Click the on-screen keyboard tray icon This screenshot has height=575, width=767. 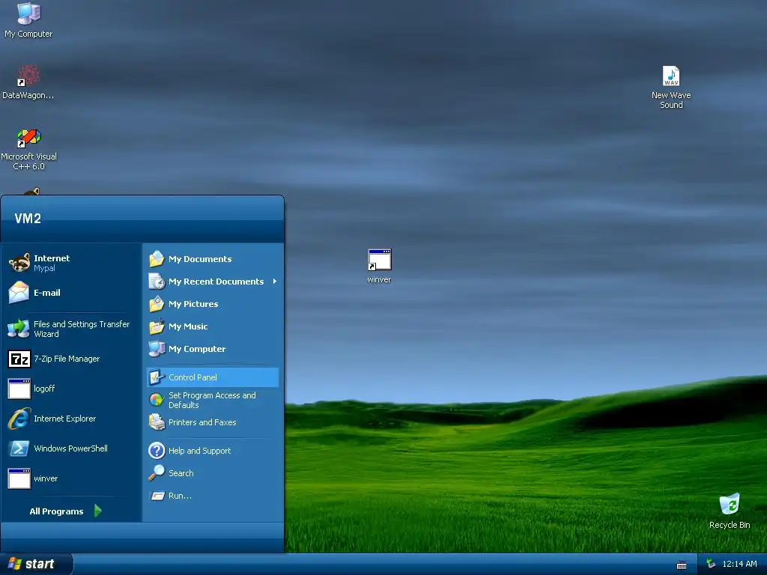click(x=682, y=565)
